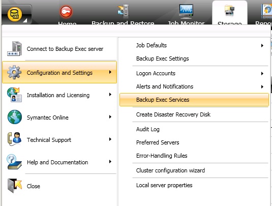Open the Technical Support menu
The image size is (272, 206).
click(59, 139)
